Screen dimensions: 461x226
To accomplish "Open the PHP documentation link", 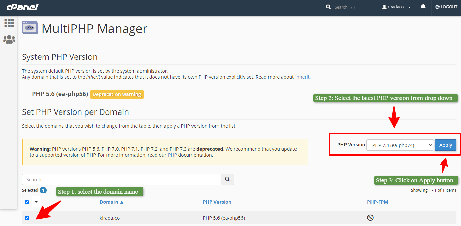I will [172, 155].
